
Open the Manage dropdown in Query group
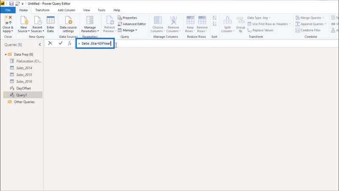click(128, 30)
